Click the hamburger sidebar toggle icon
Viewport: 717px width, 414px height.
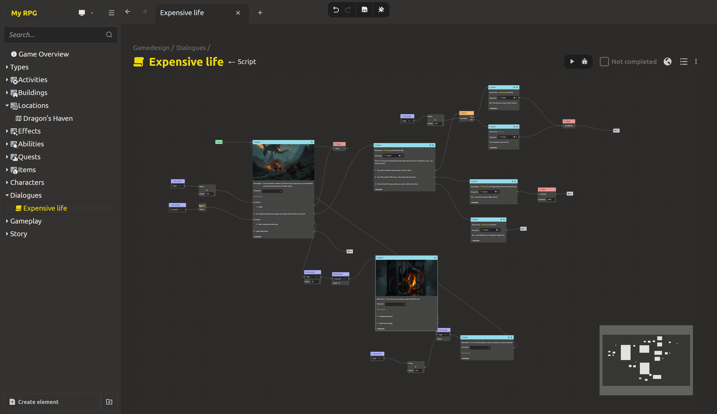tap(111, 13)
